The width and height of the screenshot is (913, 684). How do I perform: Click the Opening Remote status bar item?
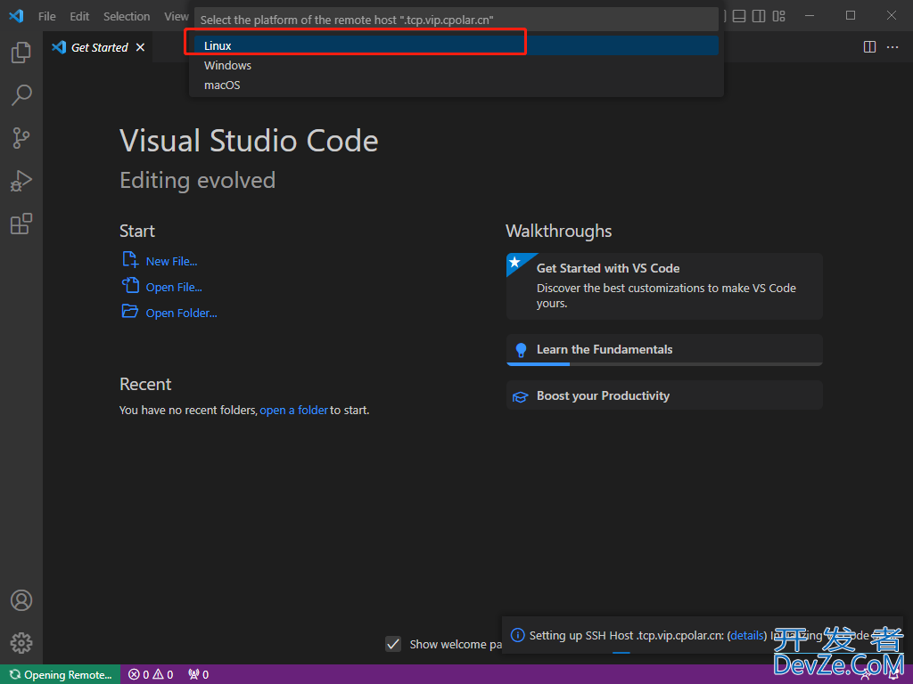pos(61,675)
